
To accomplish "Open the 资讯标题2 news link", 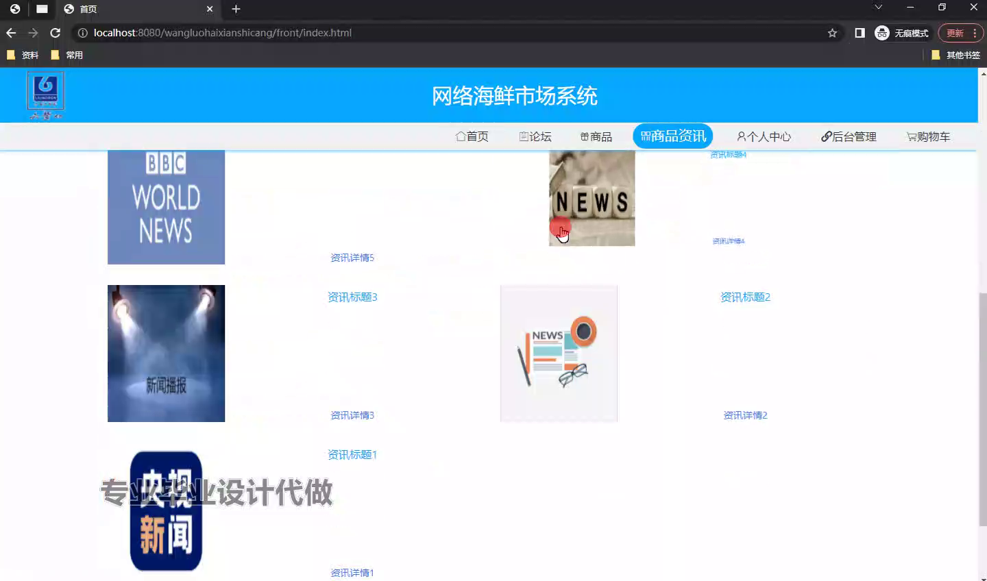I will (745, 297).
